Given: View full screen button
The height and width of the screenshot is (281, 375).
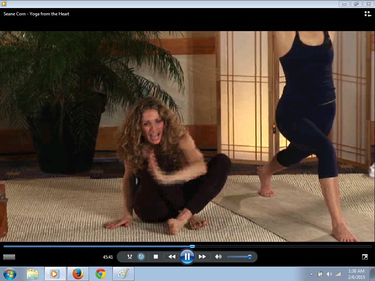Looking at the screenshot, I should click(x=365, y=257).
